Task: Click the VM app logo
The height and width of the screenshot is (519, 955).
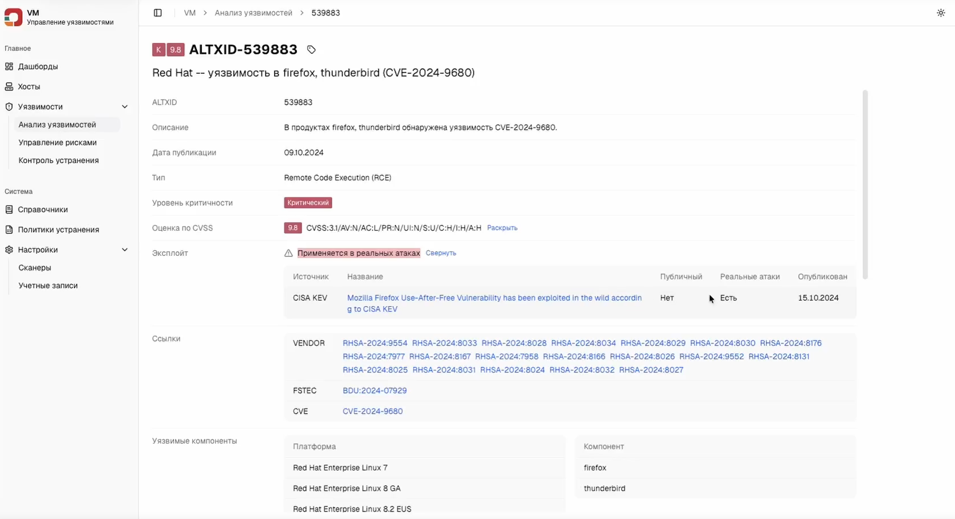Action: click(x=13, y=17)
